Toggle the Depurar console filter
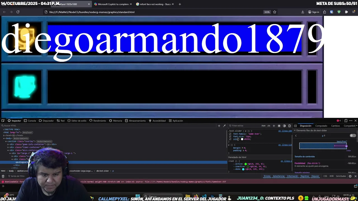 (315, 176)
